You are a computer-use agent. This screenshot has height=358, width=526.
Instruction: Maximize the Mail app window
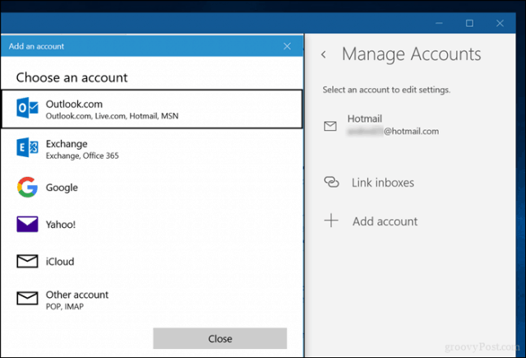[469, 23]
